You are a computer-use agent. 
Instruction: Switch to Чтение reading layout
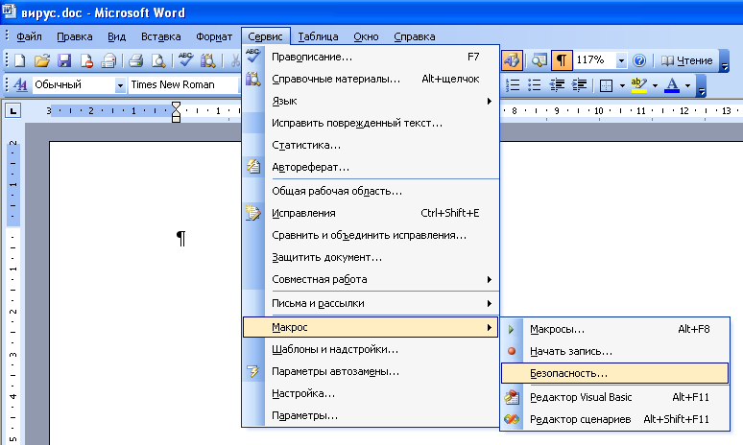click(x=687, y=60)
